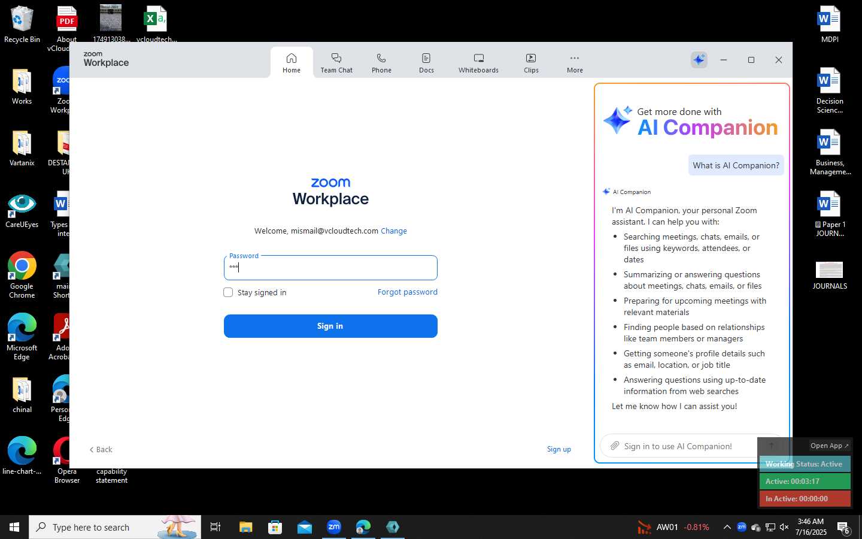862x539 pixels.
Task: Open the Edge taskbar icon
Action: 363,527
